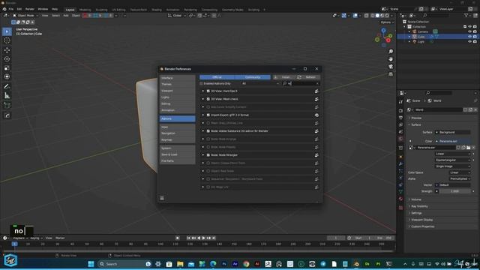Screen dimensions: 480x270
Task: Open the Render properties tab icon
Action: pyautogui.click(x=400, y=110)
